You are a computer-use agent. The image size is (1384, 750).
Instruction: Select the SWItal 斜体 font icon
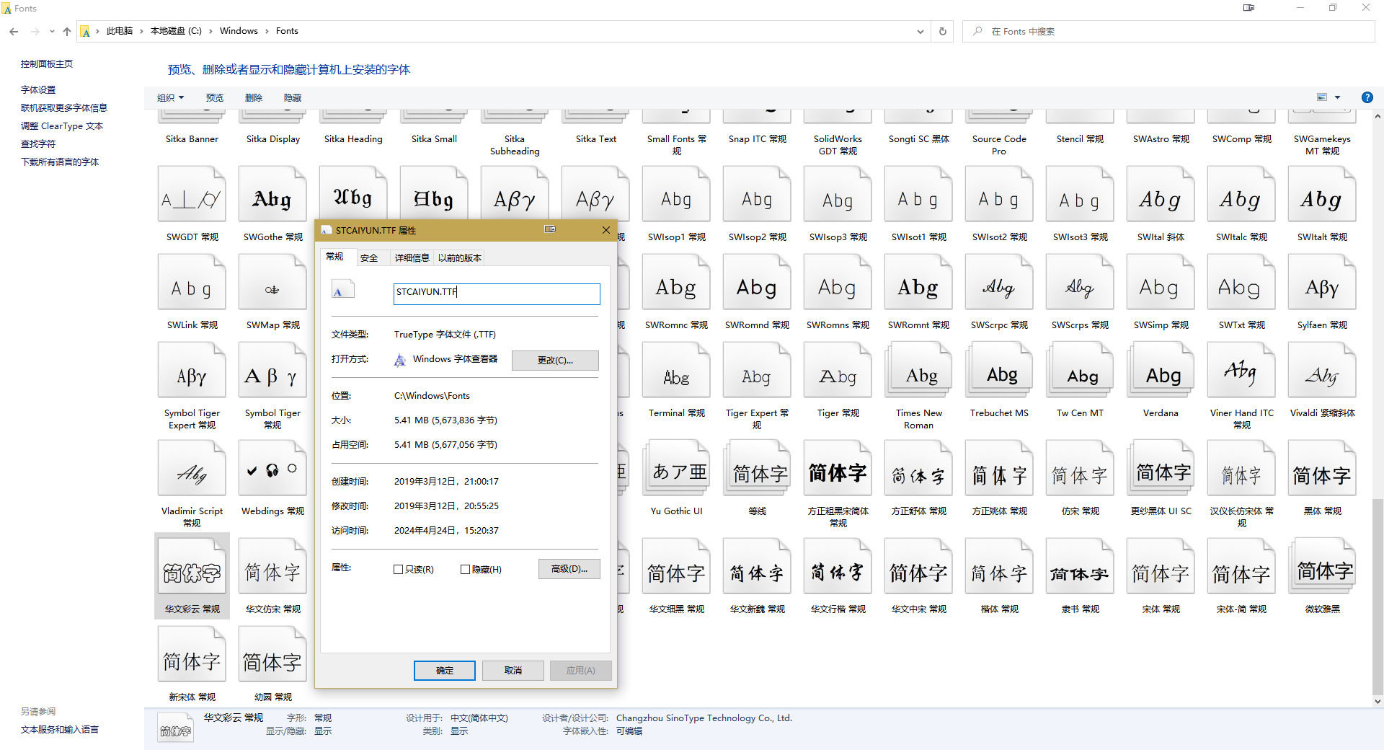1161,195
